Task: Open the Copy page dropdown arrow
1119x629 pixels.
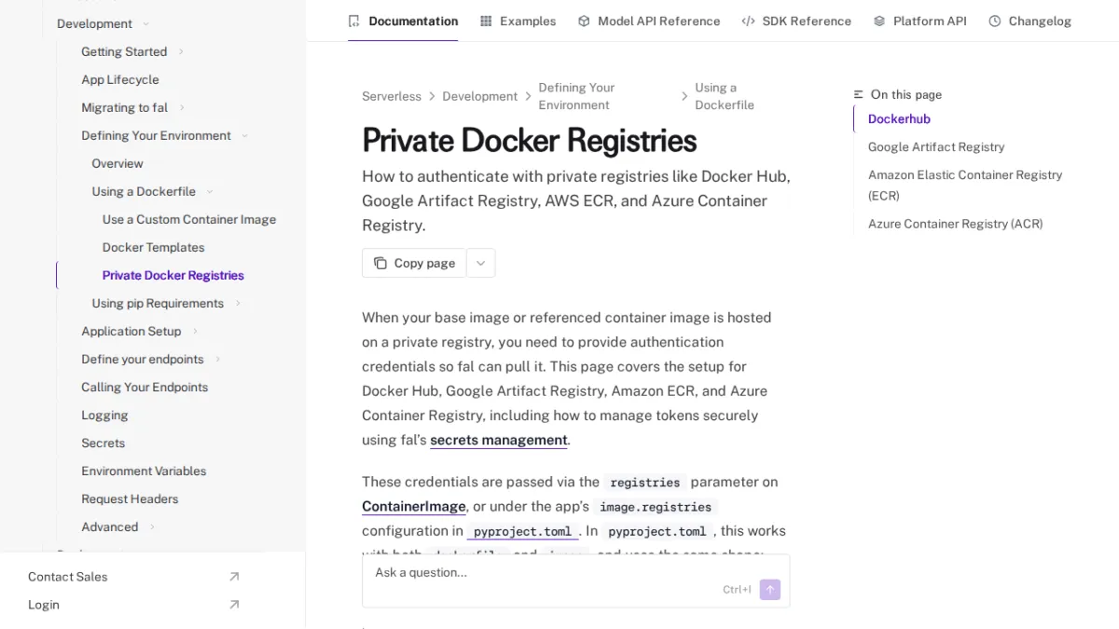Action: (480, 263)
